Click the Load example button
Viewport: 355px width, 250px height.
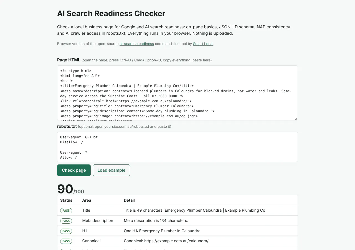click(x=111, y=170)
